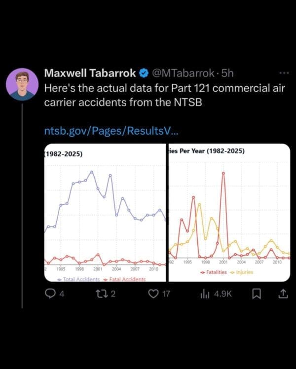Click the 5h timestamp
The width and height of the screenshot is (296, 369).
(227, 74)
